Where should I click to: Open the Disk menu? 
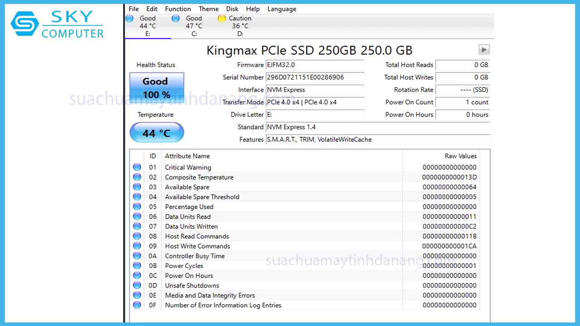(x=232, y=9)
